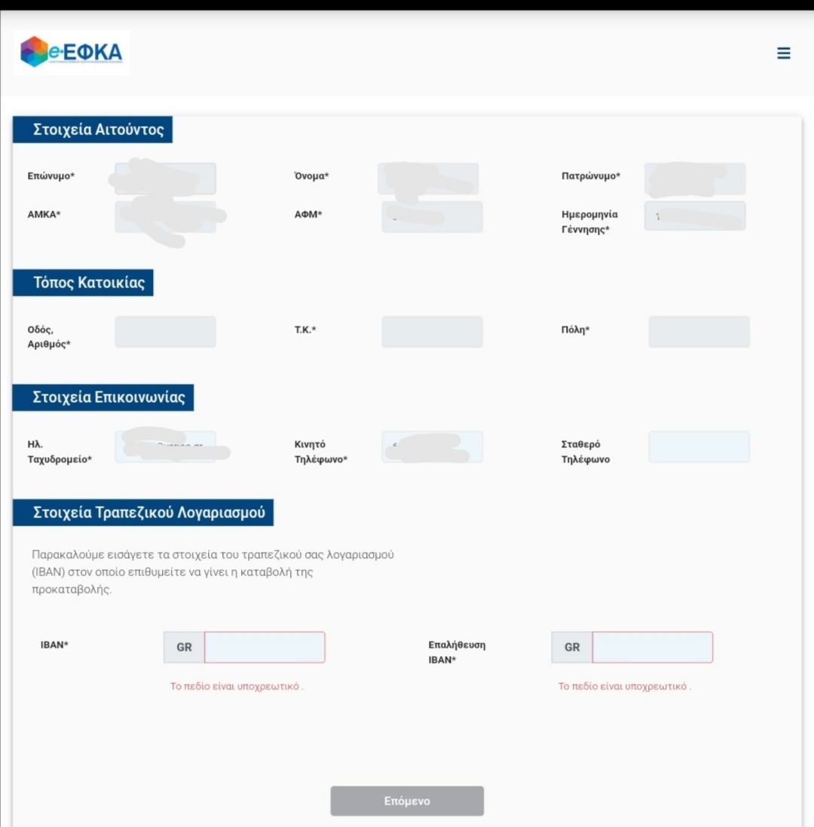Click the GR prefix beside Επαλήθευση IBAN
This screenshot has height=827, width=814.
point(572,648)
